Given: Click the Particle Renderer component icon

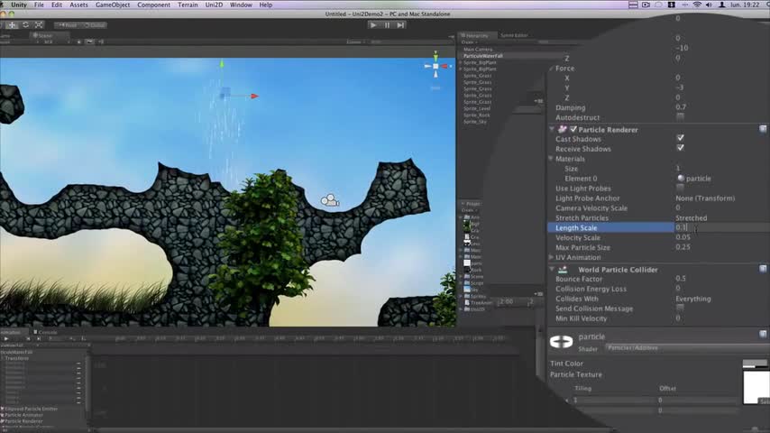Looking at the screenshot, I should 563,129.
